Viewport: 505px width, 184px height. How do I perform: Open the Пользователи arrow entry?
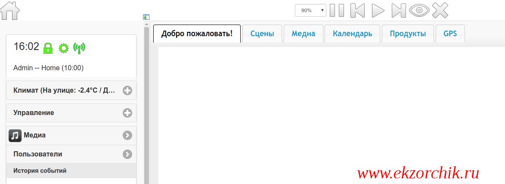(127, 154)
